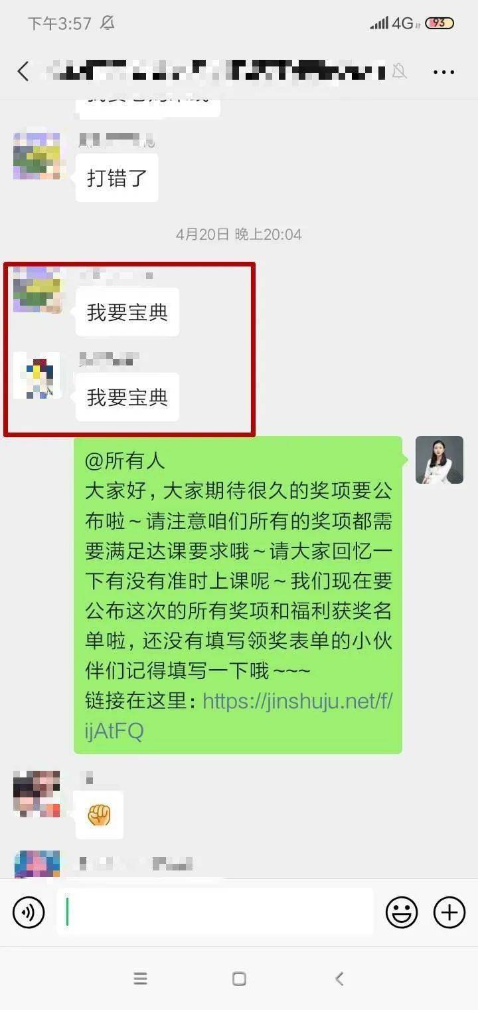Tap avatar next to '打错了' message
This screenshot has height=1010, width=478.
(37, 156)
